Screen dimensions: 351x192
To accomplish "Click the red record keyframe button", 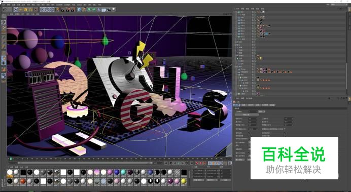I will click(x=197, y=163).
